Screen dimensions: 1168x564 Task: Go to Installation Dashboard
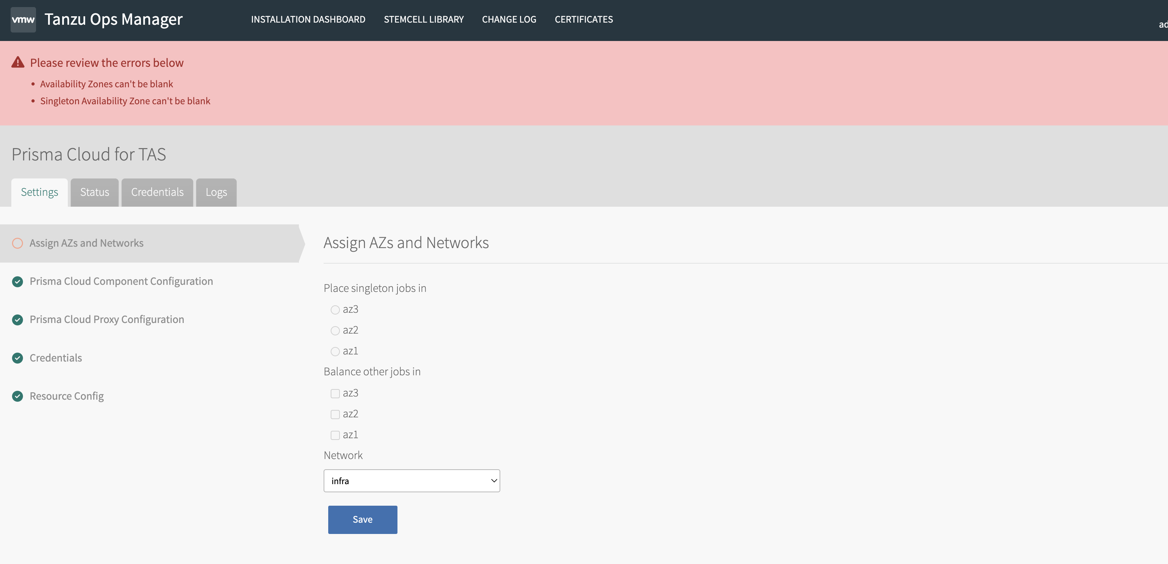tap(308, 19)
